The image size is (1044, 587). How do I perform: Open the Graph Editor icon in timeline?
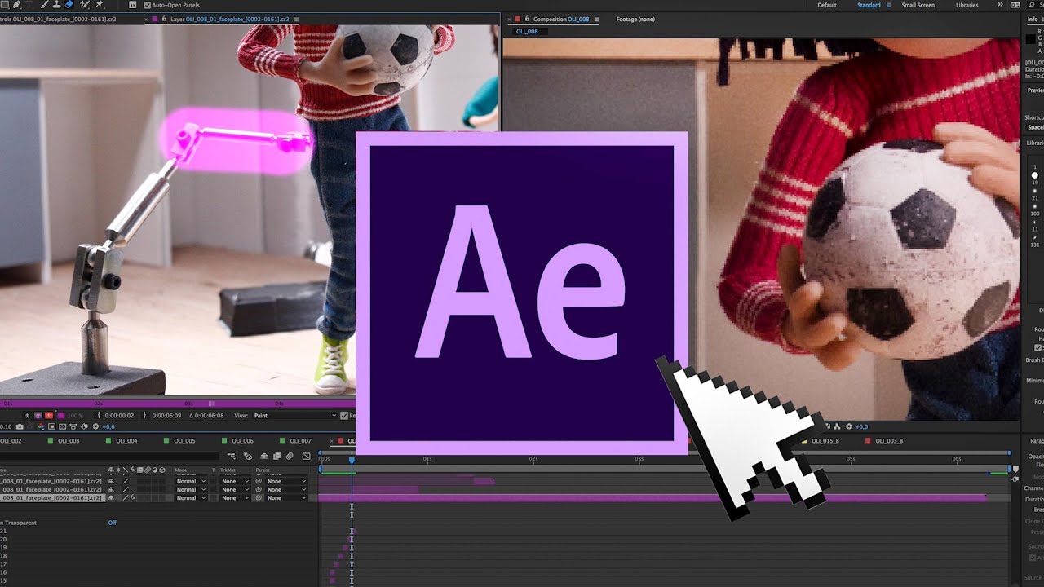pyautogui.click(x=306, y=456)
